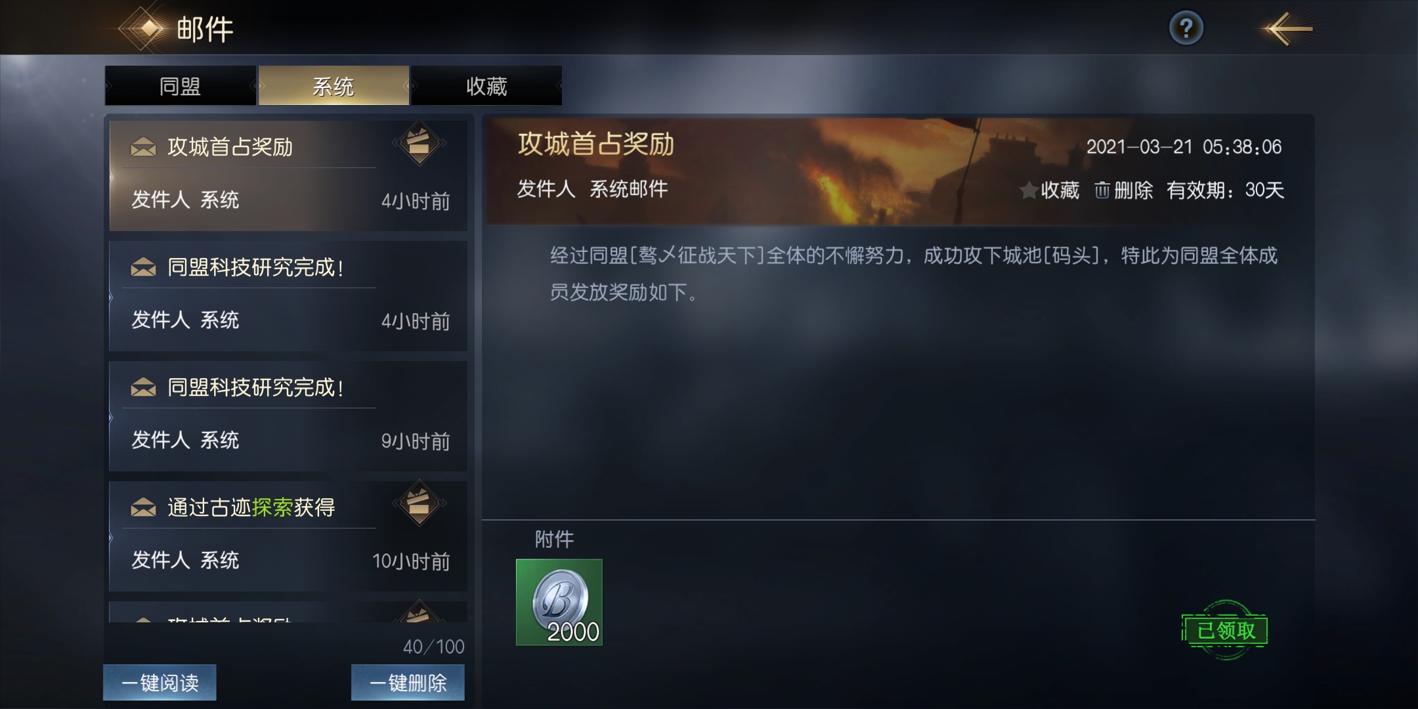Select the 系统 tab
Viewport: 1418px width, 709px height.
coord(333,85)
